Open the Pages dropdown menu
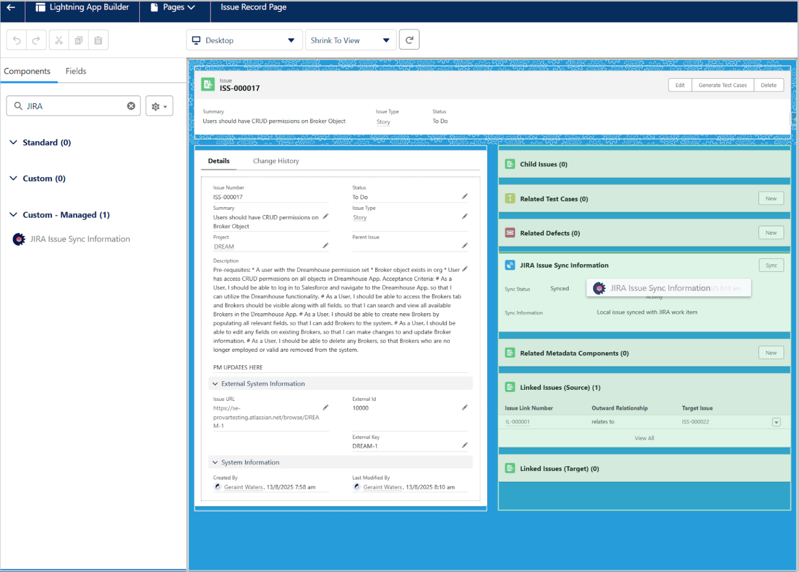 pyautogui.click(x=173, y=7)
